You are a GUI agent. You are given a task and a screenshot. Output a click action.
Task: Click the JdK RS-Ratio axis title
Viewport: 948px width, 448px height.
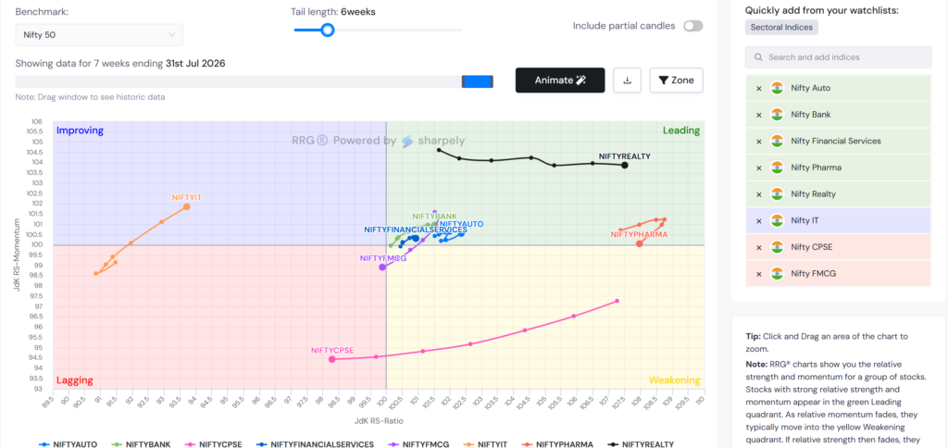pyautogui.click(x=378, y=420)
